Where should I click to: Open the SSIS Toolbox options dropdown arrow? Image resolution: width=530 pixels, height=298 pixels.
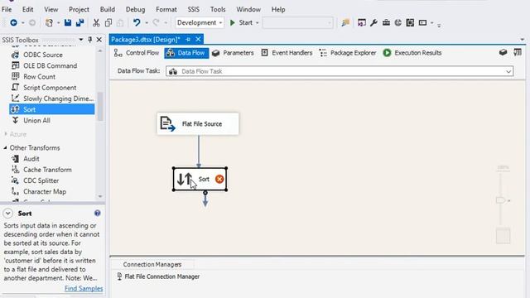(x=81, y=40)
